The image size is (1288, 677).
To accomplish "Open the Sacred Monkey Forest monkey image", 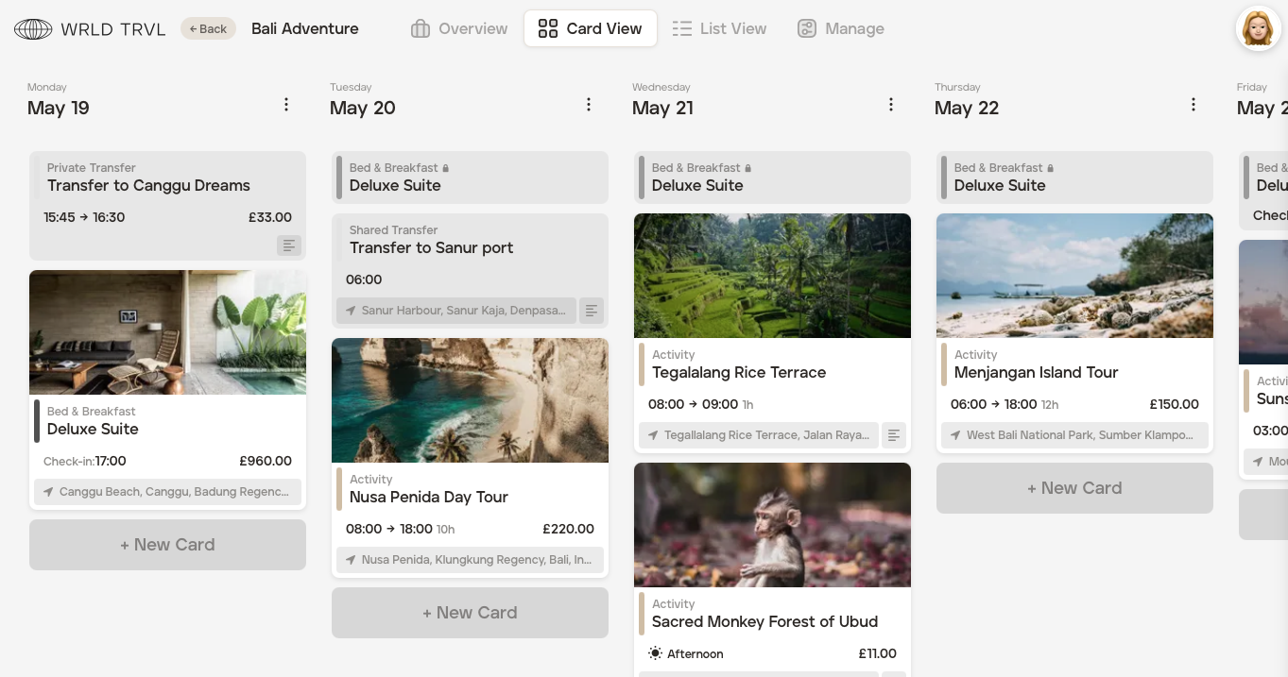I will [772, 525].
